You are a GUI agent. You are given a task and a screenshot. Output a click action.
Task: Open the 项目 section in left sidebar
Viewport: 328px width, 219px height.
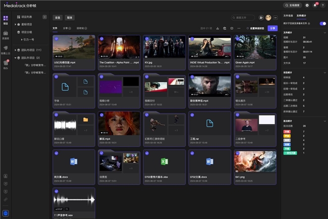pyautogui.click(x=6, y=20)
